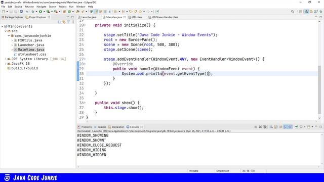This screenshot has height=182, width=324.
Task: Toggle Scroll Lock in Console toolbar
Action: pos(276,127)
